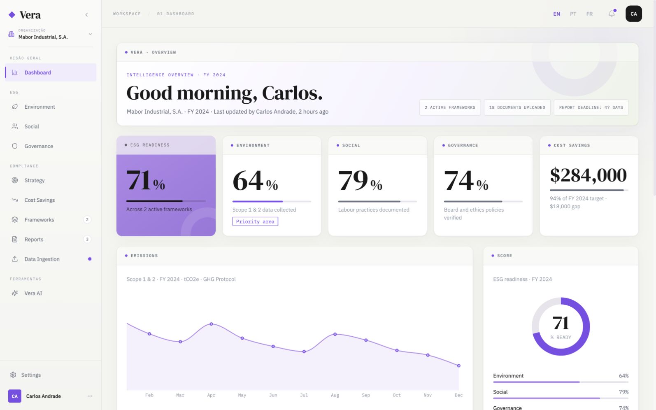The height and width of the screenshot is (410, 656).
Task: Click the Frameworks count badge 2
Action: (87, 220)
